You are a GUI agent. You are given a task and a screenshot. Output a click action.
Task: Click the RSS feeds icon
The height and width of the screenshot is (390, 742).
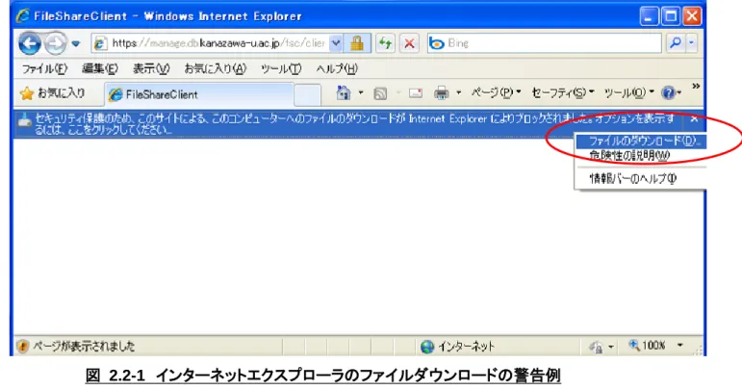point(380,93)
